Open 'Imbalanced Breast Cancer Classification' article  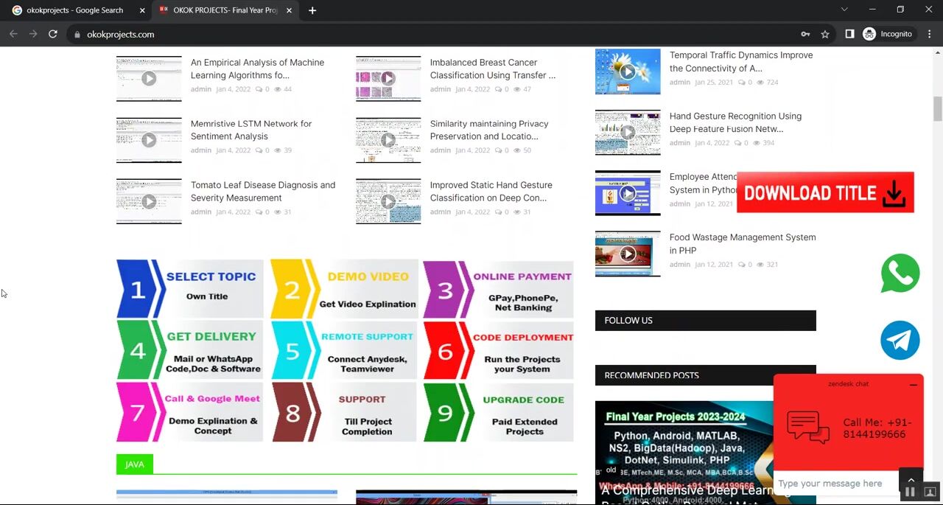coord(493,69)
